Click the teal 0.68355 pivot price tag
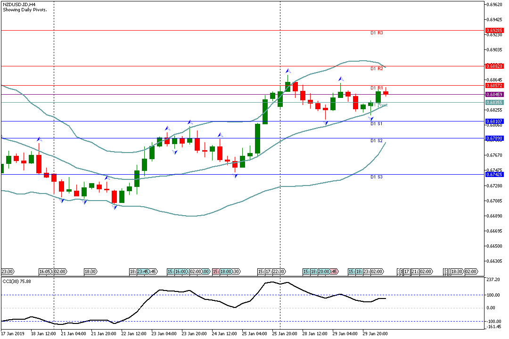Screen dimensions: 509x339 click(x=494, y=103)
